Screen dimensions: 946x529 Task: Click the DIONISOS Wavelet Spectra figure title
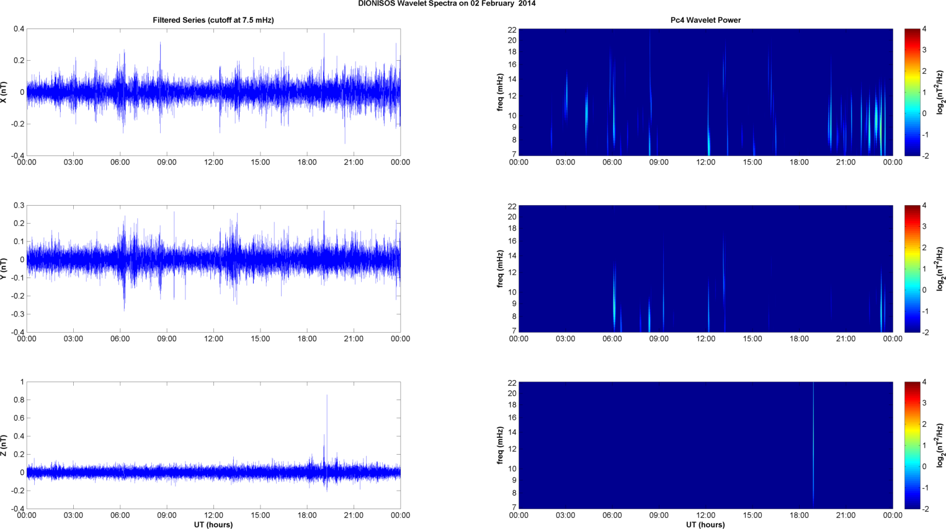point(447,4)
